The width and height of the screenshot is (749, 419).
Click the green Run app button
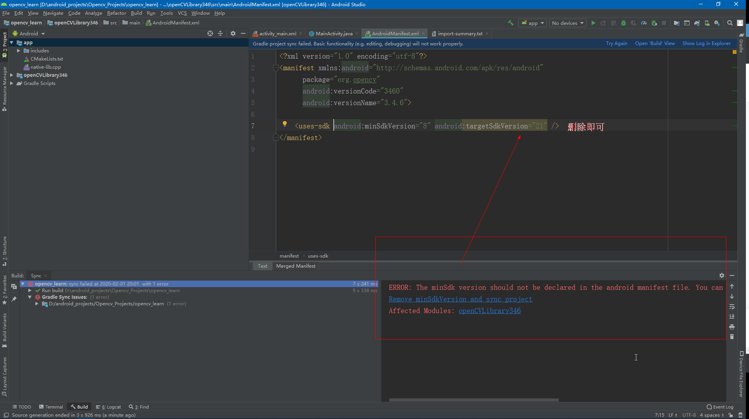[593, 23]
